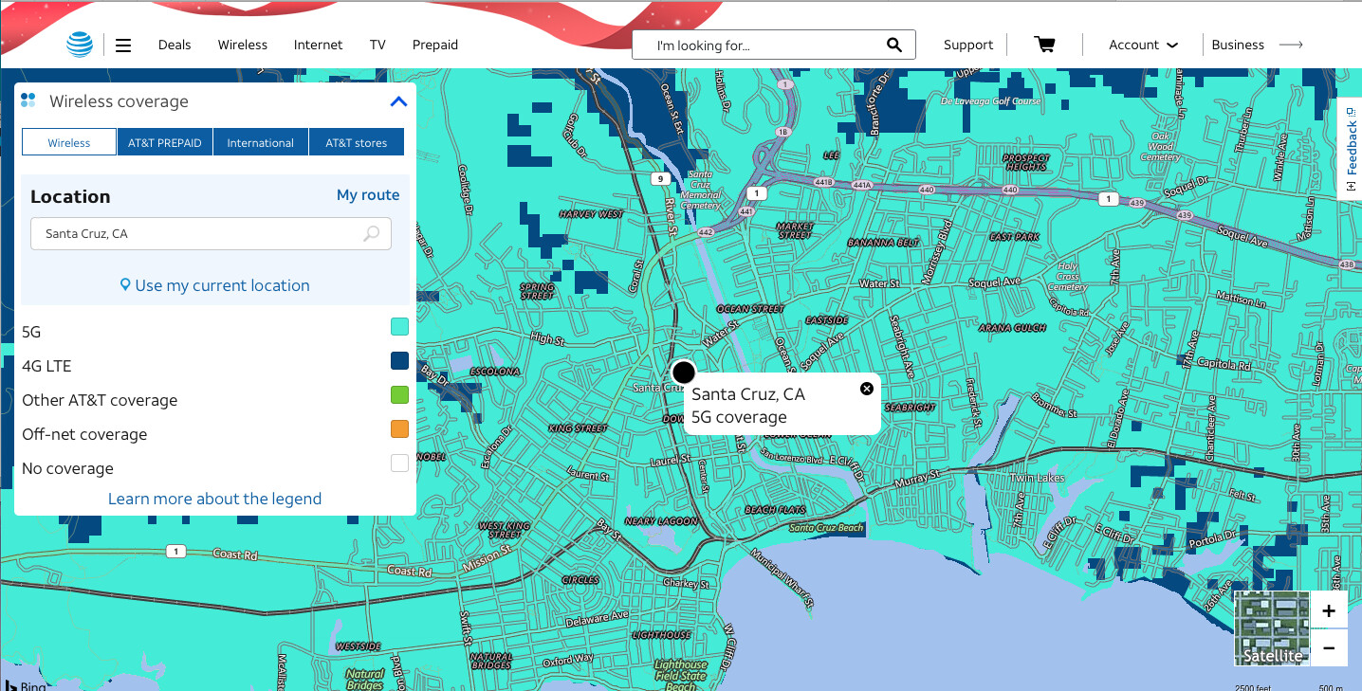Switch map to Satellite view
Image resolution: width=1362 pixels, height=691 pixels.
coord(1272,628)
